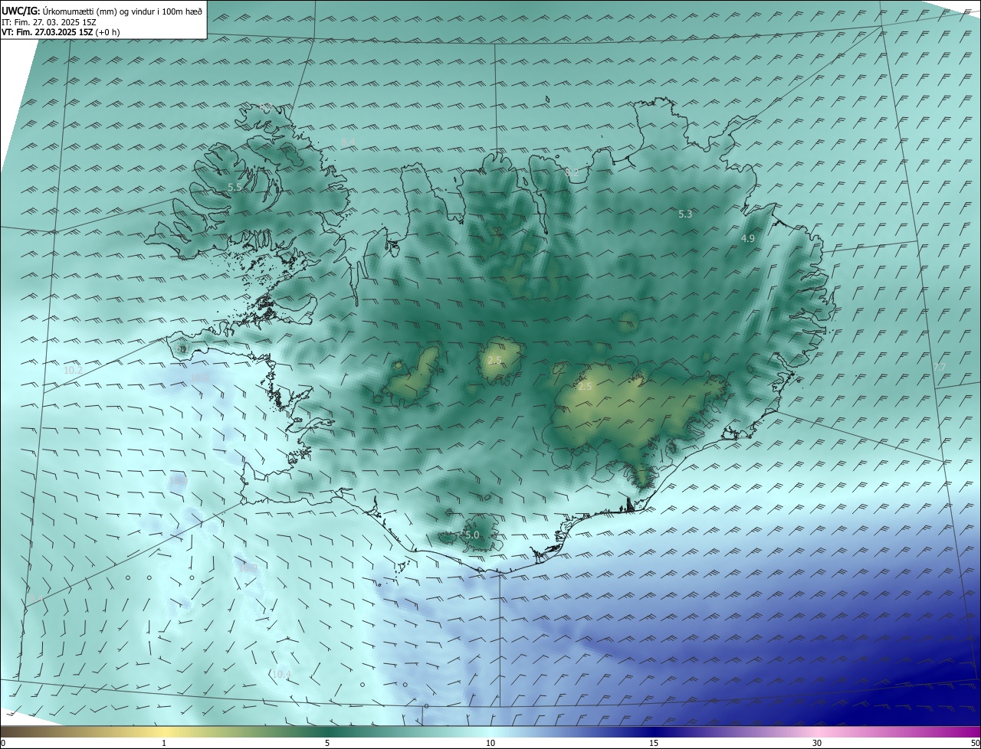
Task: Click the 50 tick label on the color scale
Action: click(975, 743)
